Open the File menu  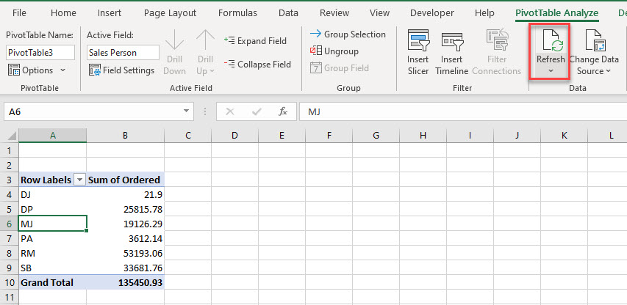[19, 12]
